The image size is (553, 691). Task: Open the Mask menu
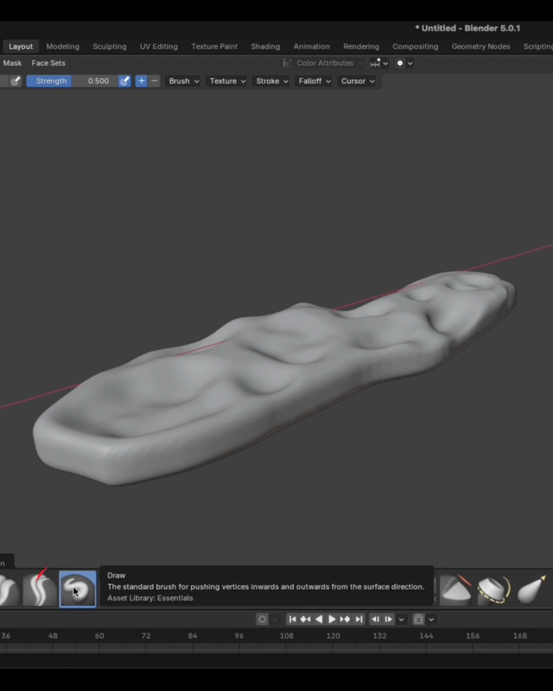click(x=12, y=63)
